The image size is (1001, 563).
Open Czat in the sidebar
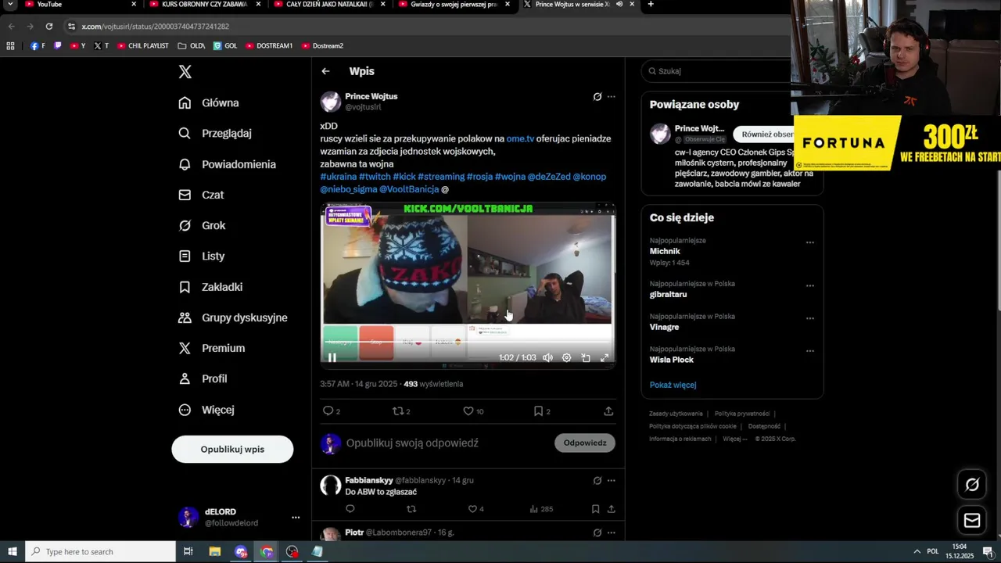201,195
